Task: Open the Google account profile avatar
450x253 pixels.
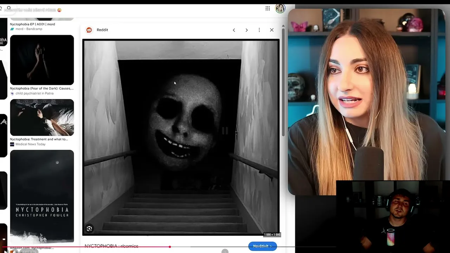Action: pyautogui.click(x=280, y=8)
